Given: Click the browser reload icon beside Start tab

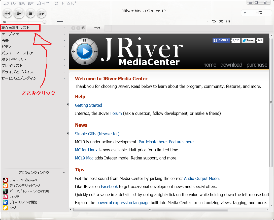Looking at the screenshot, I should pyautogui.click(x=83, y=28).
